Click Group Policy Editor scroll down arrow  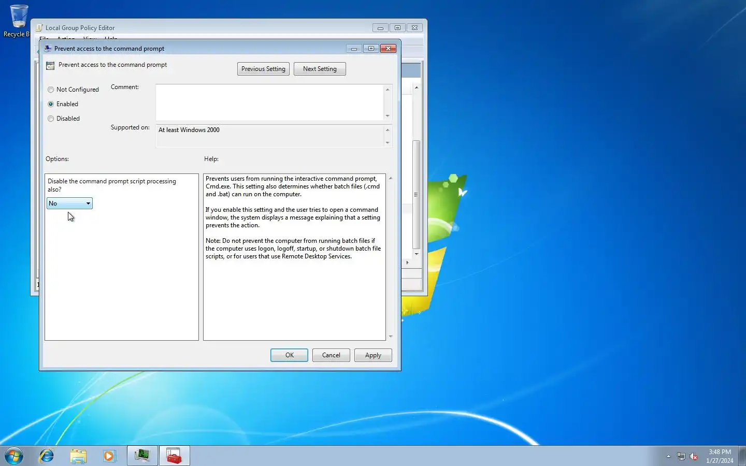(416, 254)
